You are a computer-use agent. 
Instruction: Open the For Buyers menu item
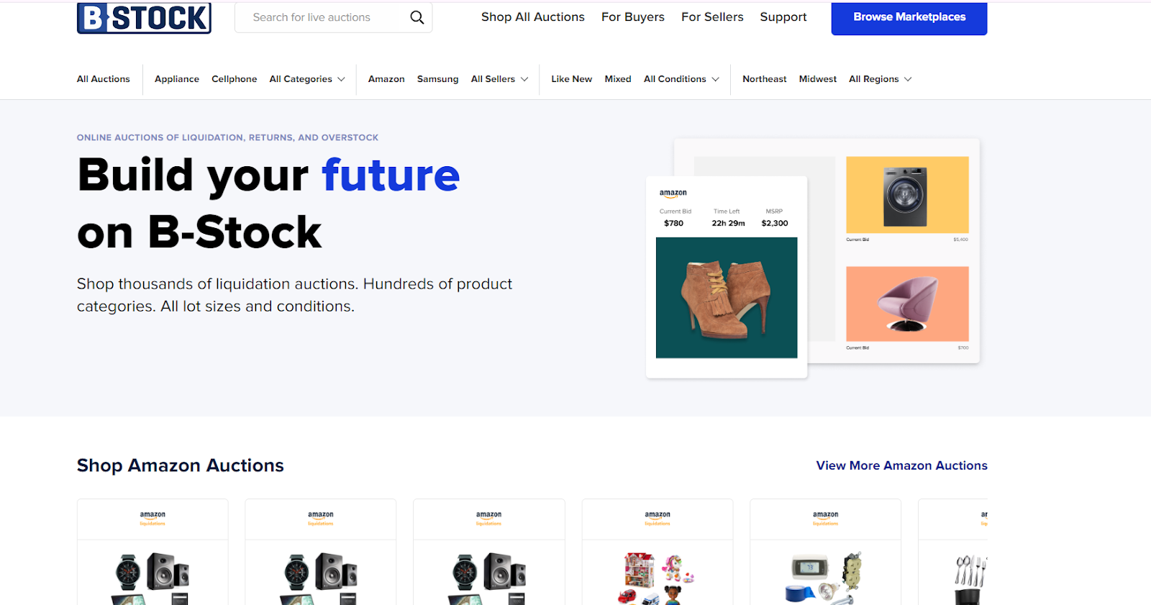[633, 17]
